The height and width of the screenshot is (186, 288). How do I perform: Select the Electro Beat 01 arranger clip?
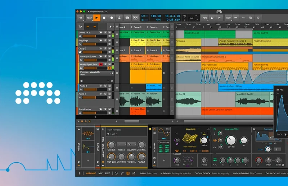210,34
